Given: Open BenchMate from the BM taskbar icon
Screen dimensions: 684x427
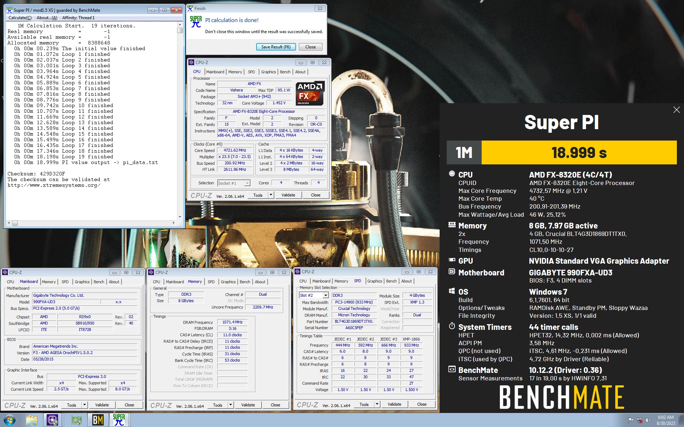Looking at the screenshot, I should 98,420.
